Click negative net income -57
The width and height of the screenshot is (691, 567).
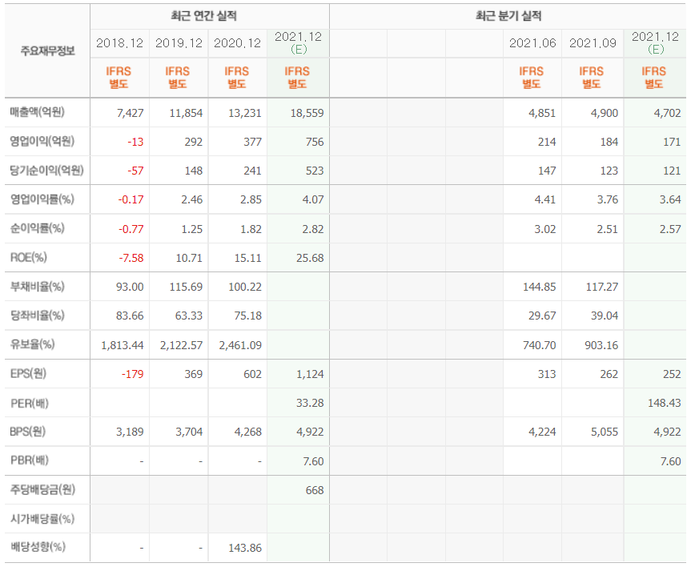click(136, 171)
